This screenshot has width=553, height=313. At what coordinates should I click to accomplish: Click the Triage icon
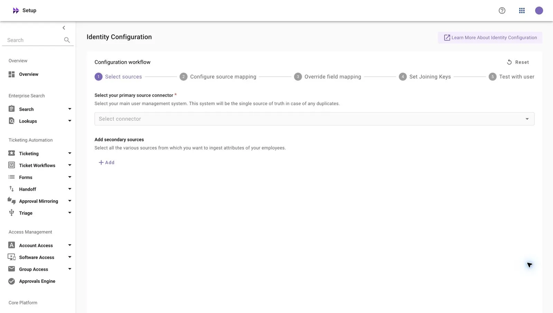(x=12, y=213)
